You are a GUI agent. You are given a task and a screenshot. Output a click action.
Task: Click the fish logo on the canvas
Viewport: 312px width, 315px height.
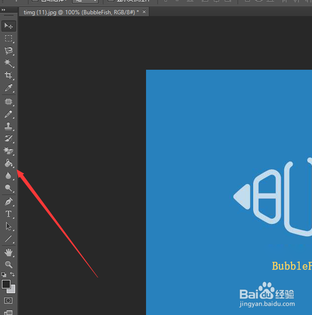273,197
